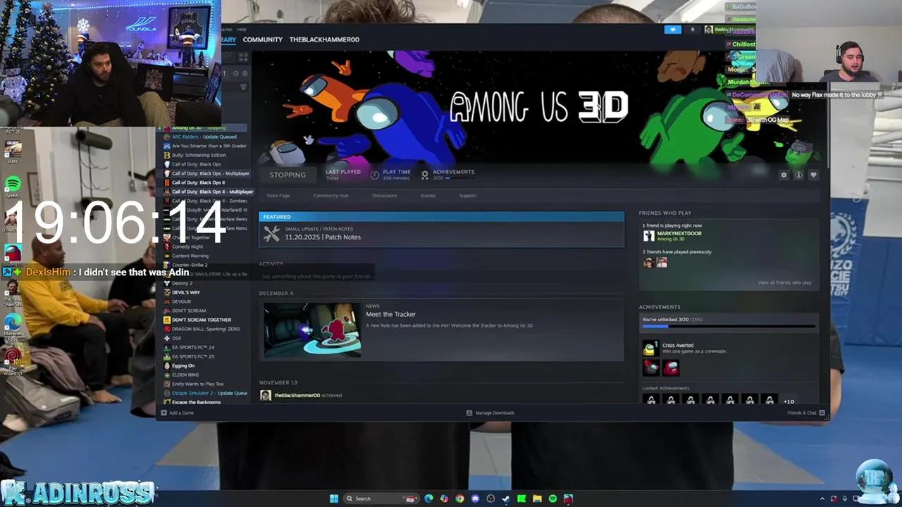
Task: Open the wrench patch notes icon
Action: [x=271, y=234]
